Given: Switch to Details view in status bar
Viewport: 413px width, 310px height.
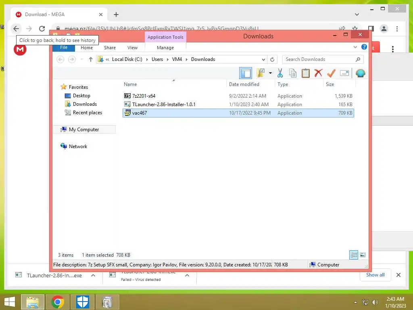Looking at the screenshot, I should (353, 255).
